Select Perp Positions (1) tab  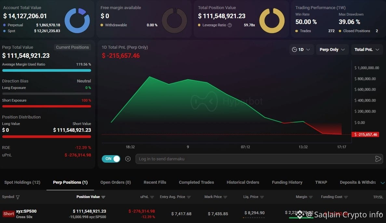point(70,182)
